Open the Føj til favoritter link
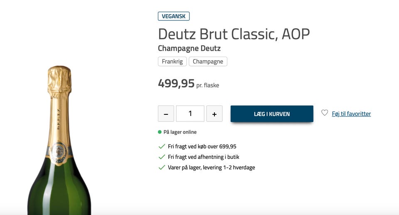The height and width of the screenshot is (215, 399). 351,114
